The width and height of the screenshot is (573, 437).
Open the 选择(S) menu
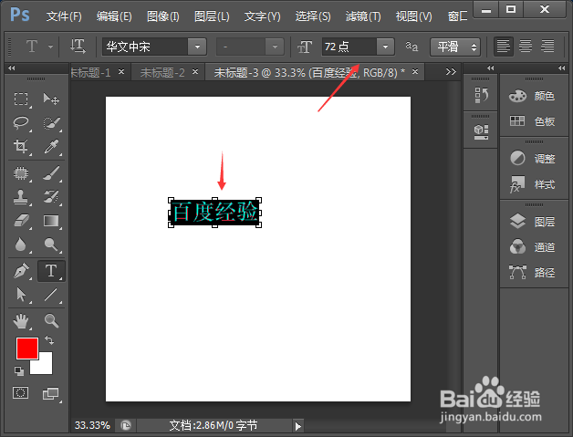313,16
